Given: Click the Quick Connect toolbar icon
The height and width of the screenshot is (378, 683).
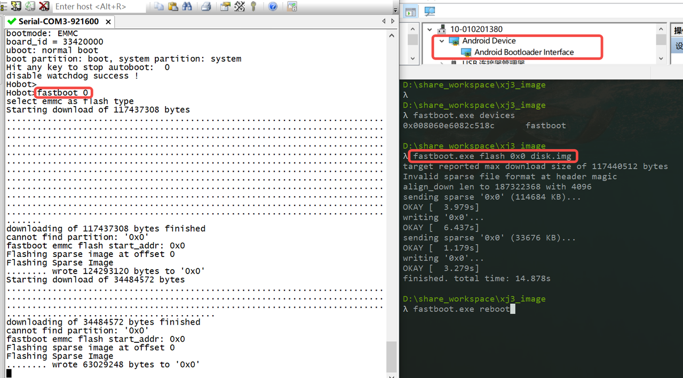Looking at the screenshot, I should pyautogui.click(x=16, y=6).
